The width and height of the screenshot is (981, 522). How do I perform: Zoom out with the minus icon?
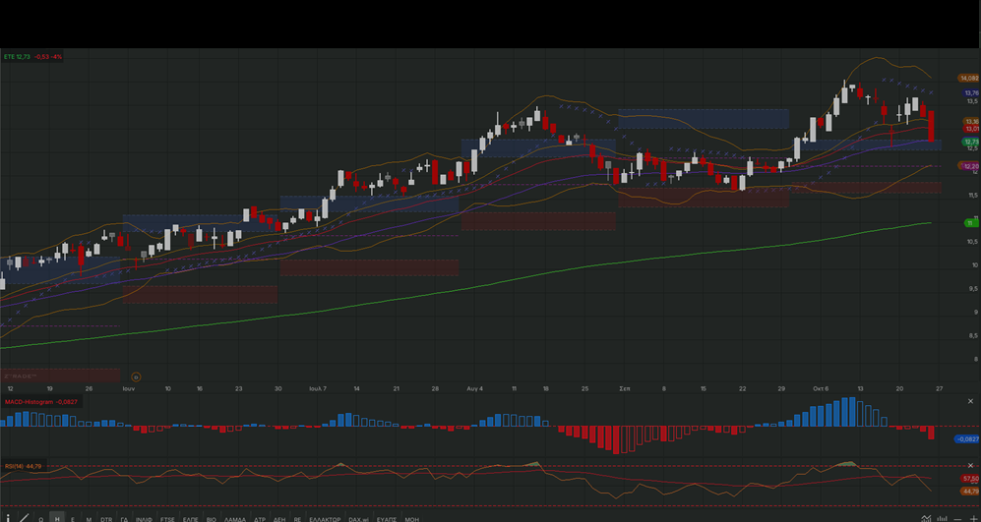[957, 519]
